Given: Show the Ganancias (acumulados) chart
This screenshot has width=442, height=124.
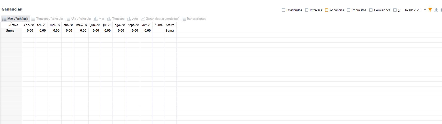Looking at the screenshot, I should pyautogui.click(x=160, y=19).
